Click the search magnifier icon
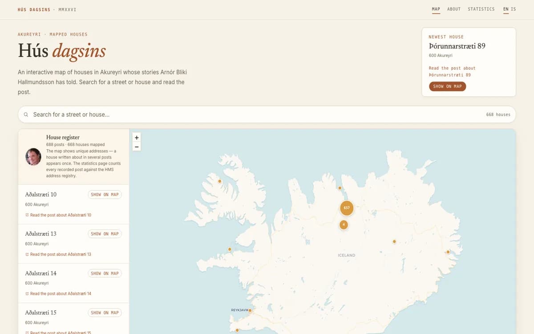The image size is (534, 334). 26,114
